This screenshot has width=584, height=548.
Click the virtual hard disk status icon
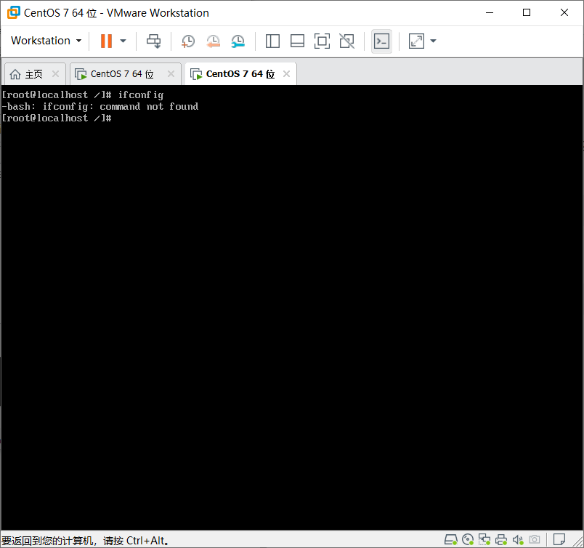coord(451,539)
